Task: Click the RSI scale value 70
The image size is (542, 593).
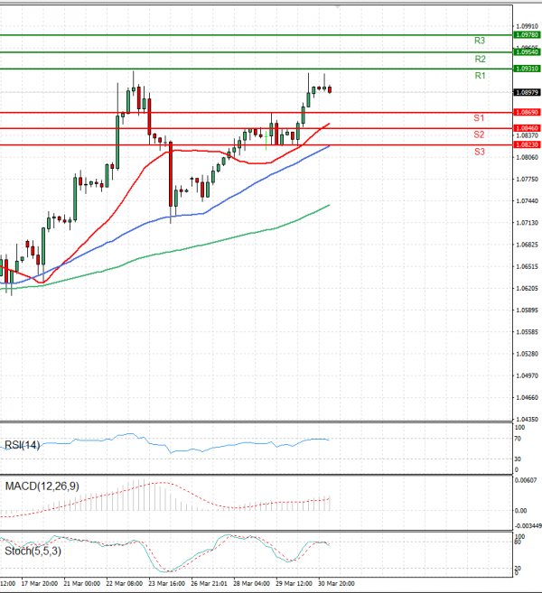Action: point(518,439)
